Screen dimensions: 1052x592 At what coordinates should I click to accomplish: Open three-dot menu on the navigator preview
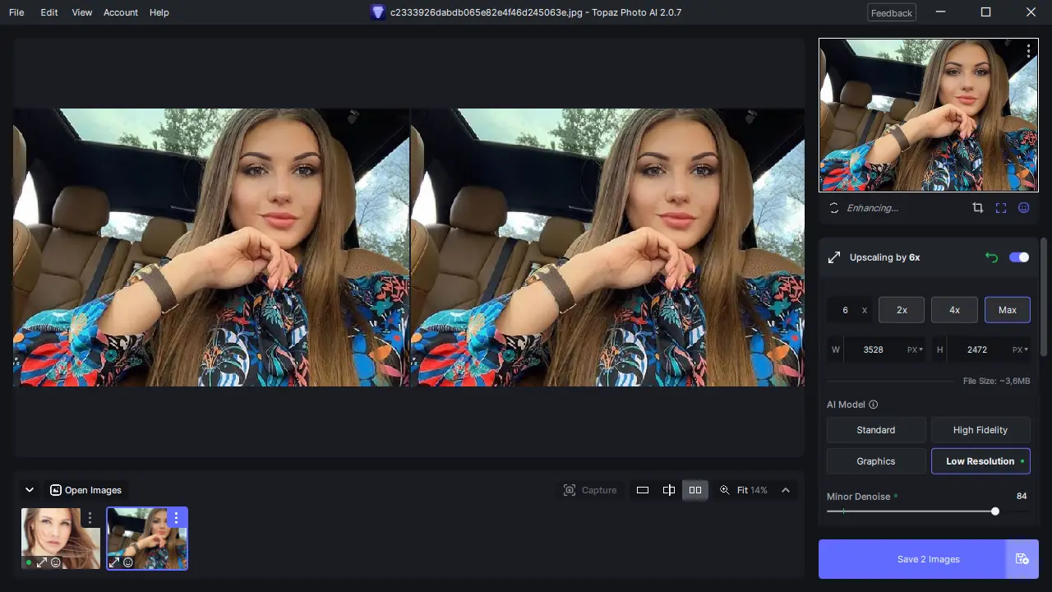1028,51
